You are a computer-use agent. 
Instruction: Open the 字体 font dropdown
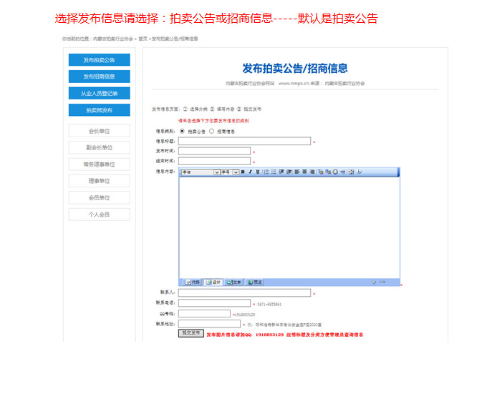(x=200, y=172)
